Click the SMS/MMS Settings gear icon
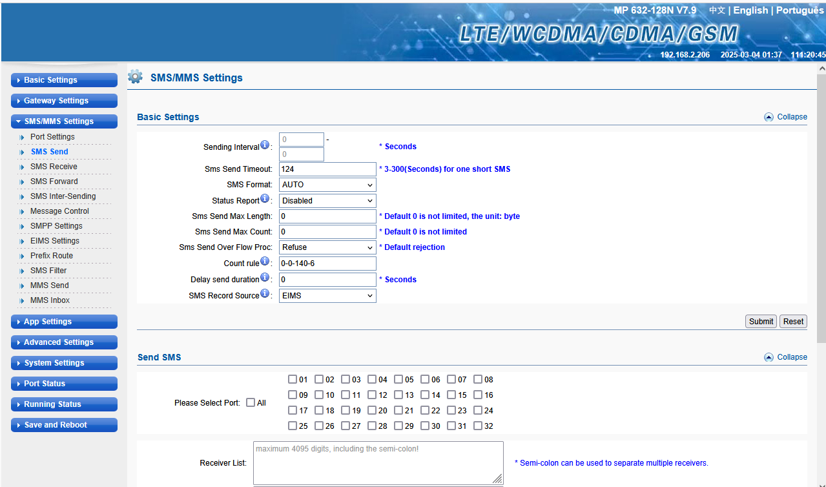Screen dimensions: 826x487 pos(135,77)
